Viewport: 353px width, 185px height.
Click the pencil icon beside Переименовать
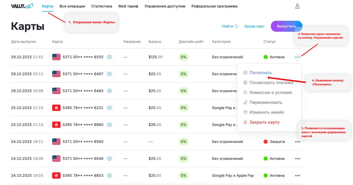tap(245, 102)
